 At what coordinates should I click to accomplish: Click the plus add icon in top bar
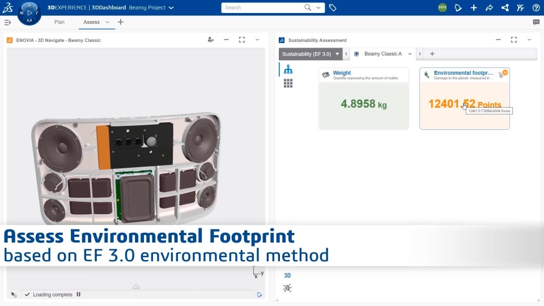(474, 7)
